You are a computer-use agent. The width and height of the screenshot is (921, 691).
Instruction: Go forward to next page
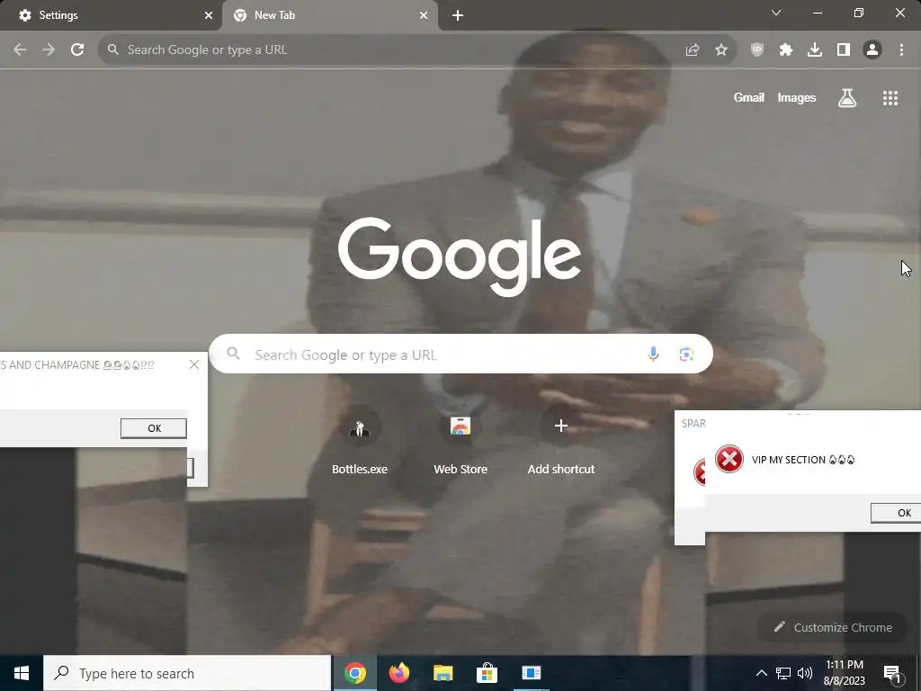[49, 50]
